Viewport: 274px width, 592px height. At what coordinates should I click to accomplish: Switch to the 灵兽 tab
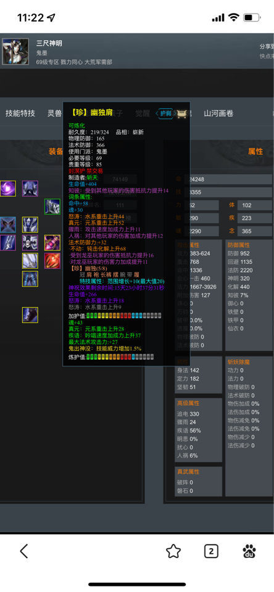click(55, 113)
